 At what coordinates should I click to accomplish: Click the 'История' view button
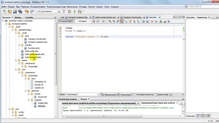click(82, 21)
